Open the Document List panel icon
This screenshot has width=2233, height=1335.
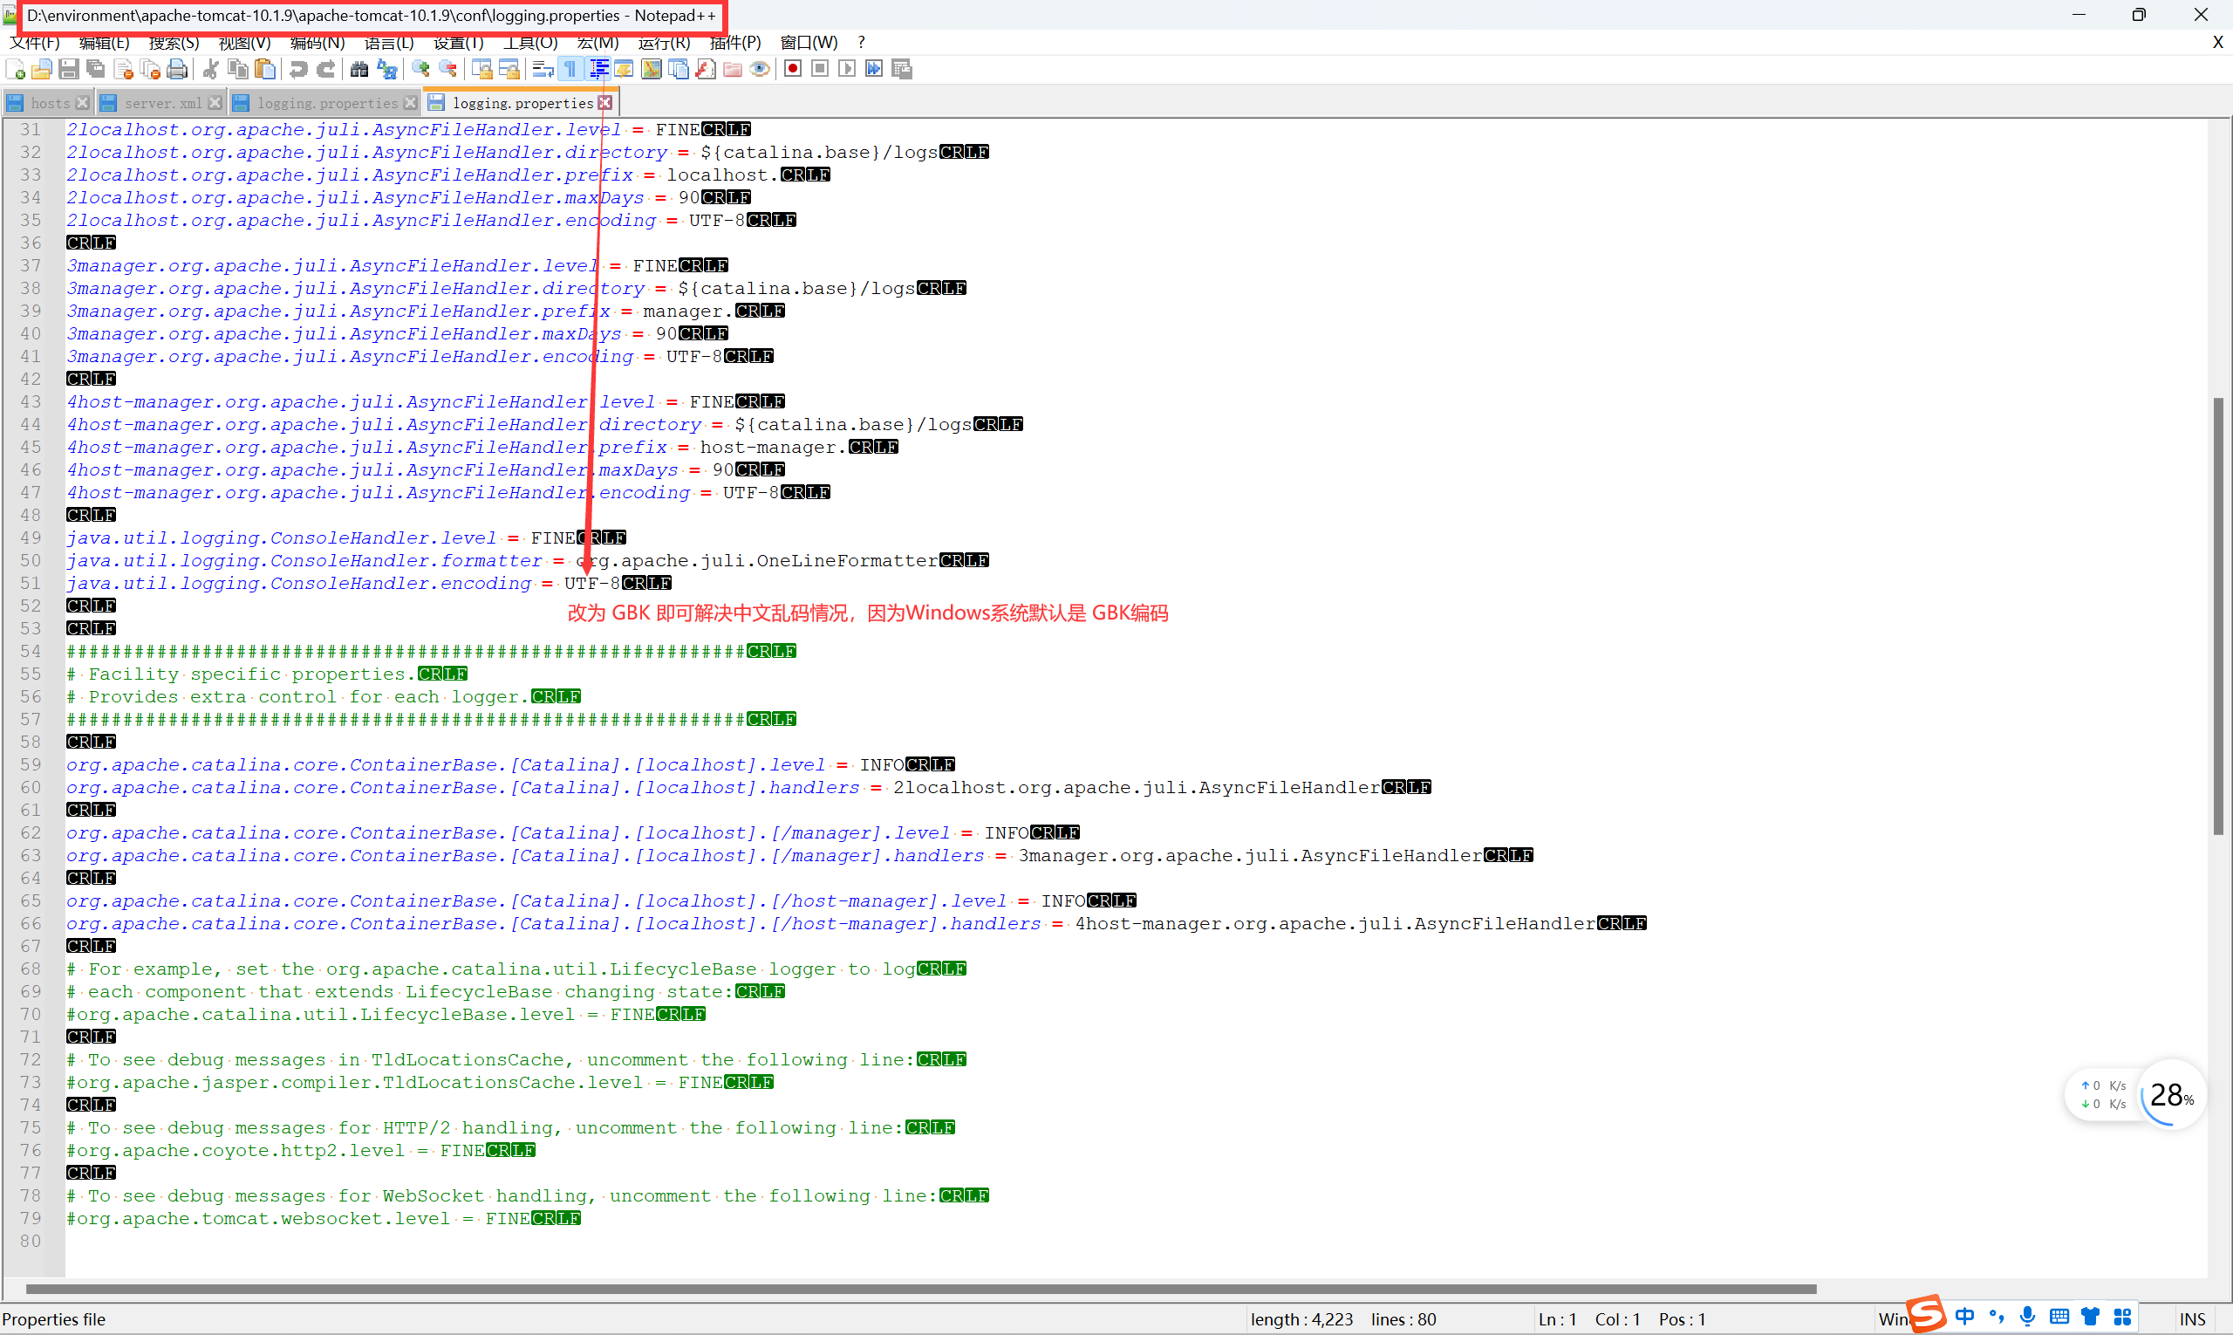[x=678, y=69]
